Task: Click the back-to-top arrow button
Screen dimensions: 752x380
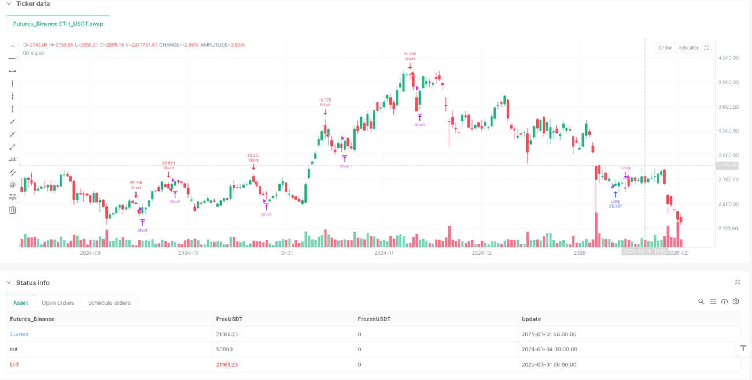Action: click(x=743, y=349)
